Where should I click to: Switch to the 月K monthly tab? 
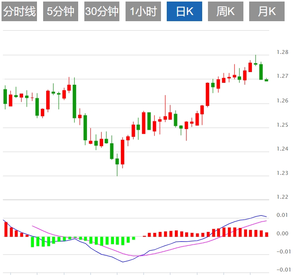[267, 11]
